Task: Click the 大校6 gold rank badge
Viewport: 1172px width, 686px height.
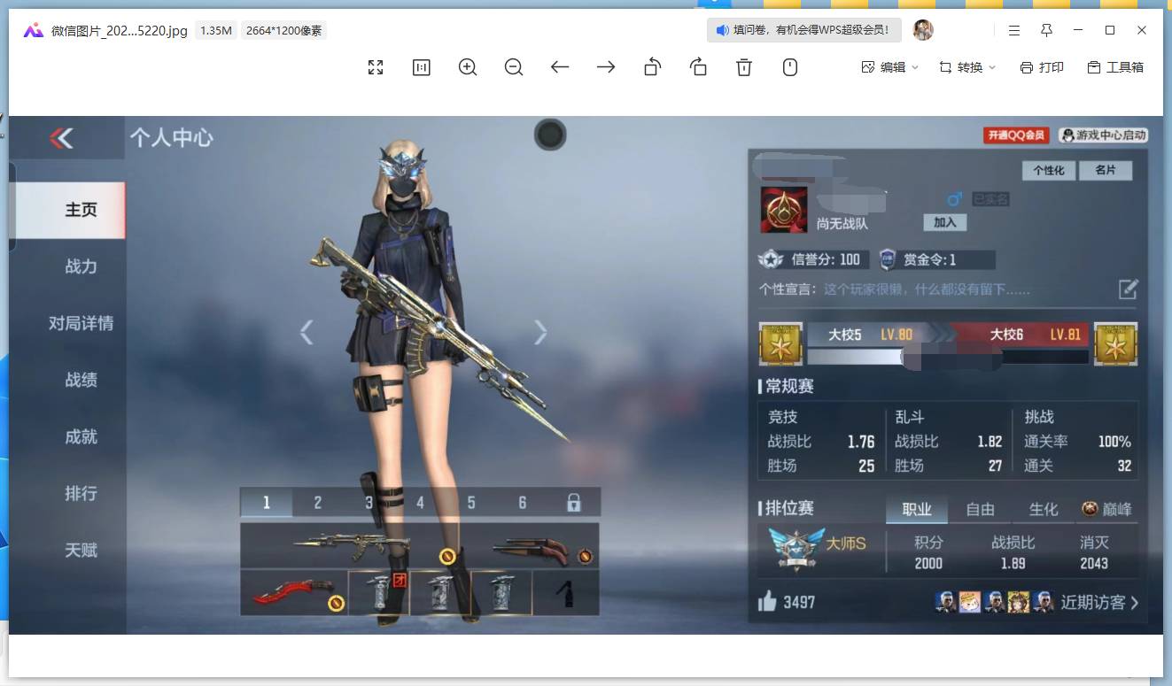Action: [1115, 344]
